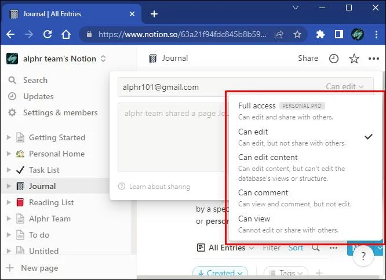The width and height of the screenshot is (386, 280).
Task: Click the share-page icon in the address bar
Action: coord(279,34)
